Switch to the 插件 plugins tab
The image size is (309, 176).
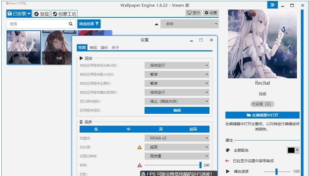(104, 48)
